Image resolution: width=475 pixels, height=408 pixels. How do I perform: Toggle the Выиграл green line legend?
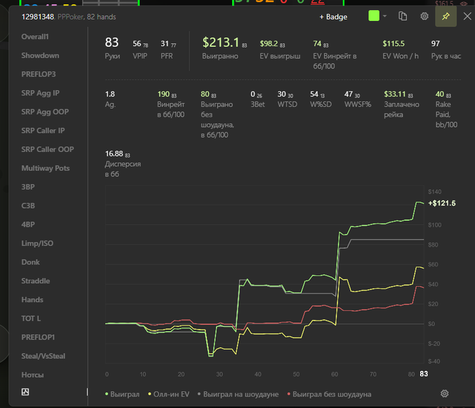pyautogui.click(x=122, y=394)
